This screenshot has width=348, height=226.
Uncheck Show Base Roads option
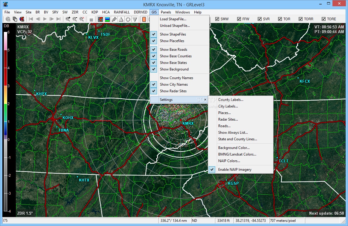coord(180,50)
